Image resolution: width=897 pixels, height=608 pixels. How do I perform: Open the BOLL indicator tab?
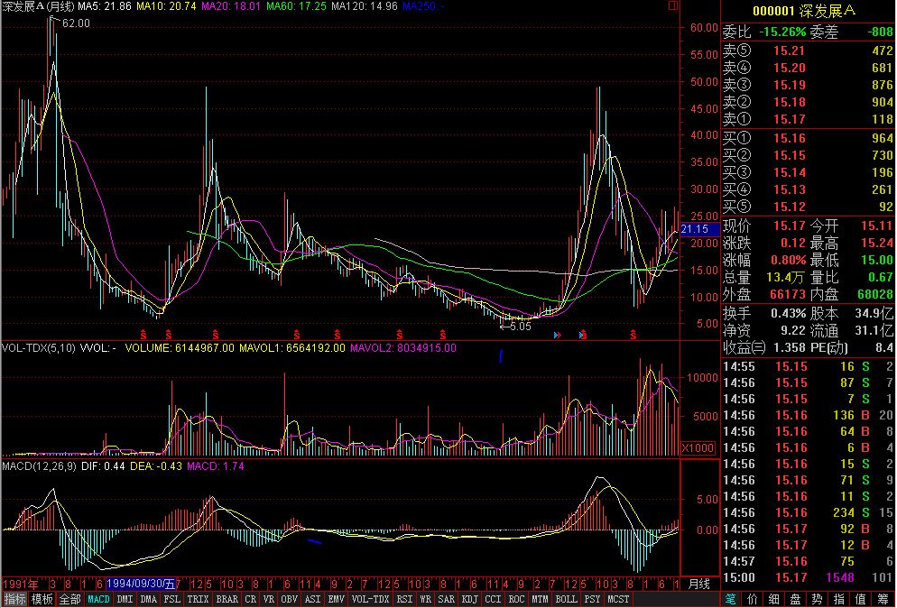point(566,599)
